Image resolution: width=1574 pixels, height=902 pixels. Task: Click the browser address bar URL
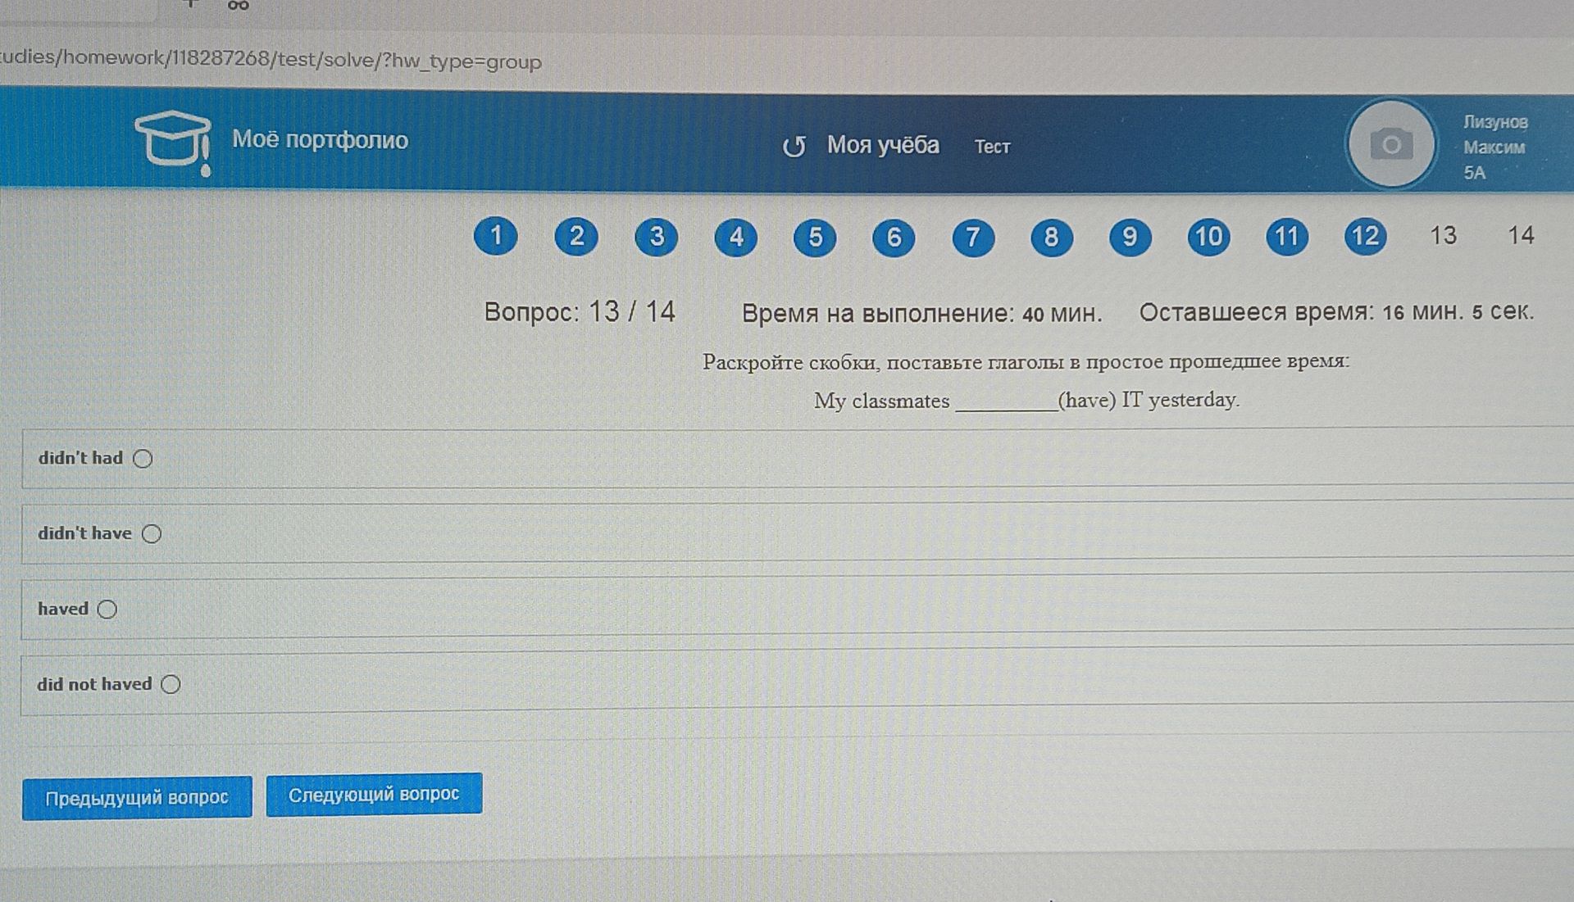point(271,61)
